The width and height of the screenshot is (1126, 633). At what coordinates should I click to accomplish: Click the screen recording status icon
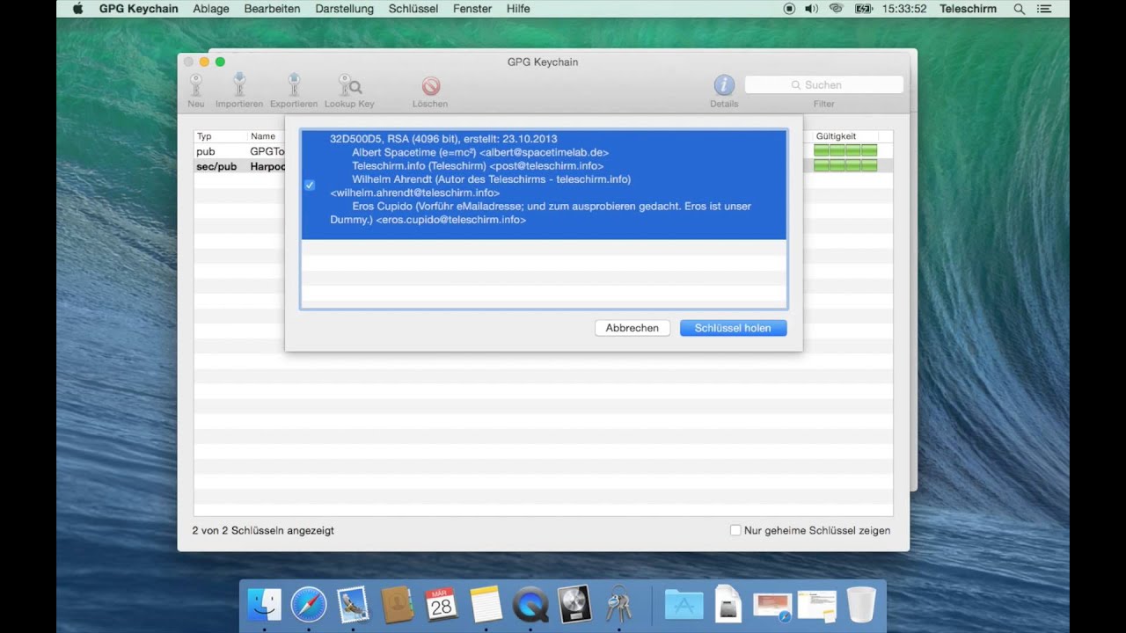pyautogui.click(x=789, y=9)
